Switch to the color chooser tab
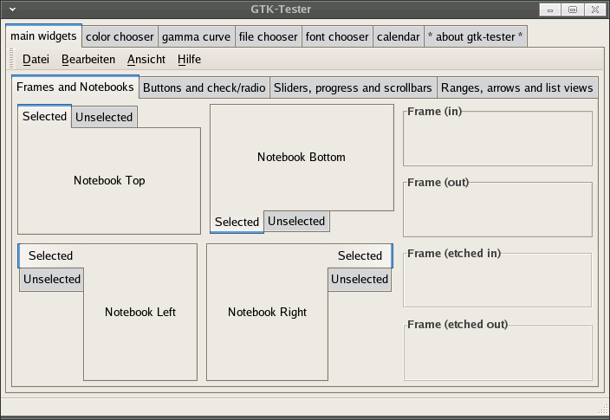This screenshot has height=420, width=610. tap(120, 37)
